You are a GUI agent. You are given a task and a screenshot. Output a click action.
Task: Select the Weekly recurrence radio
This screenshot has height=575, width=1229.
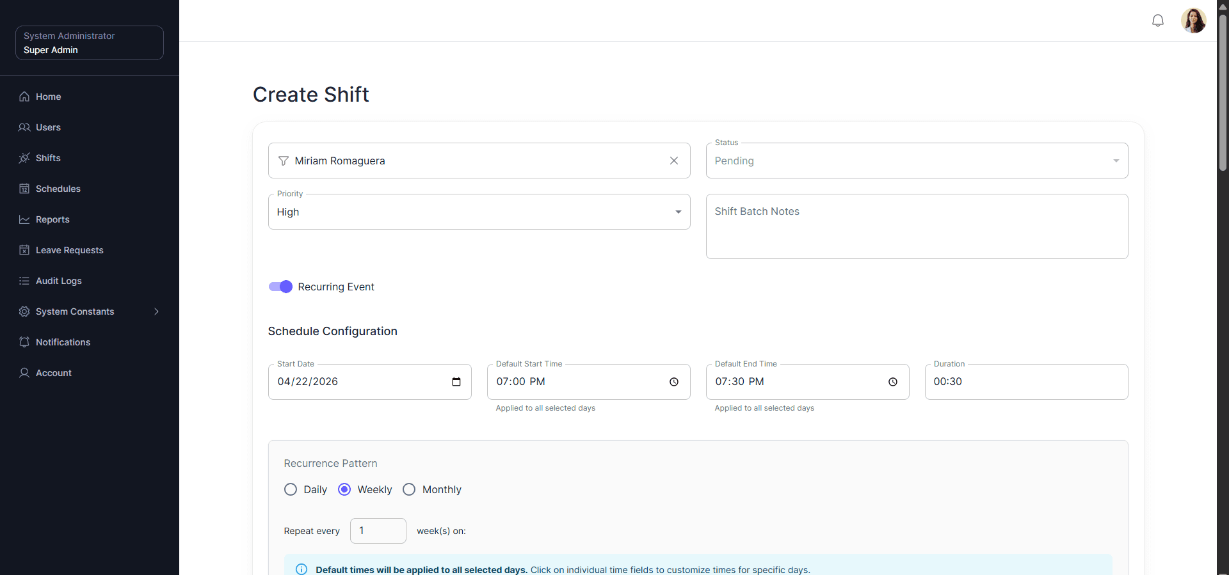tap(344, 489)
